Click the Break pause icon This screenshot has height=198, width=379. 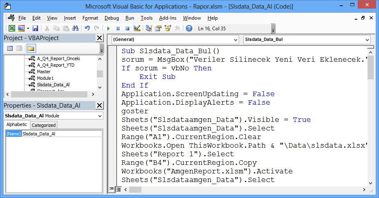click(118, 29)
